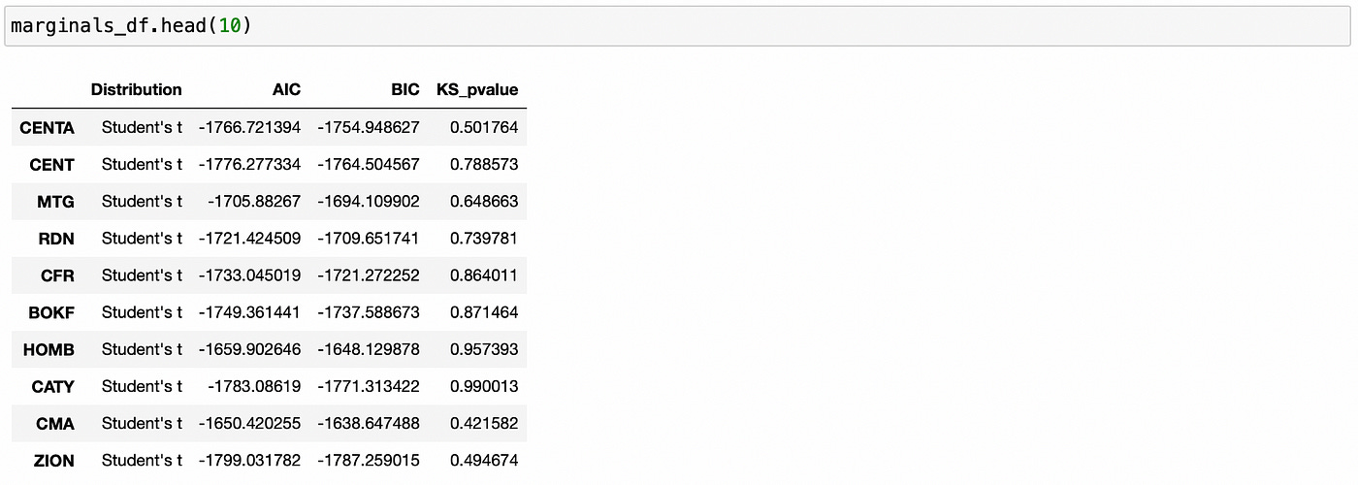Select BIC value -1771.313422
Image resolution: width=1358 pixels, height=485 pixels.
click(x=369, y=386)
